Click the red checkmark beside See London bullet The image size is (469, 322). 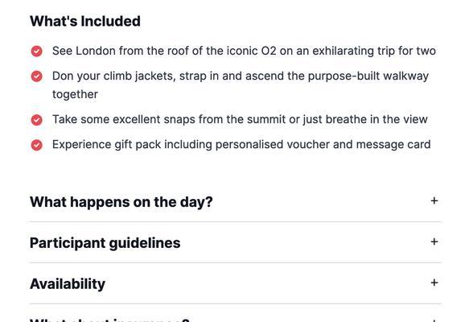pos(36,52)
